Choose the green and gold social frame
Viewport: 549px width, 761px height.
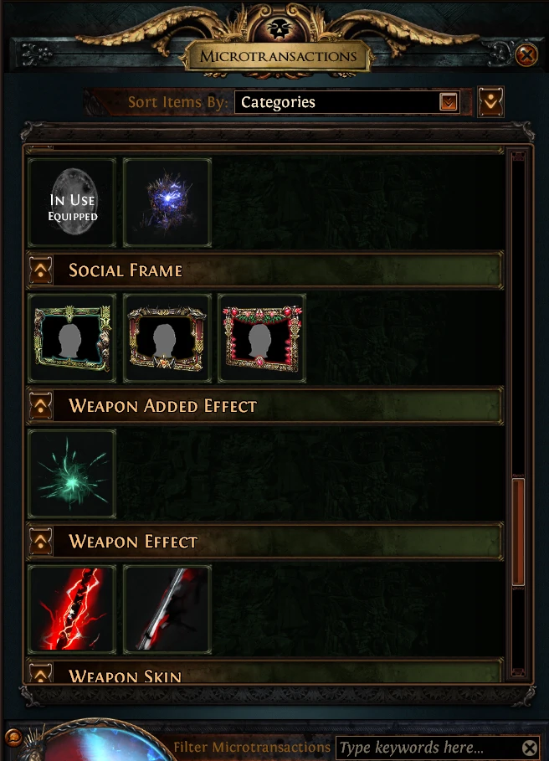click(x=72, y=338)
